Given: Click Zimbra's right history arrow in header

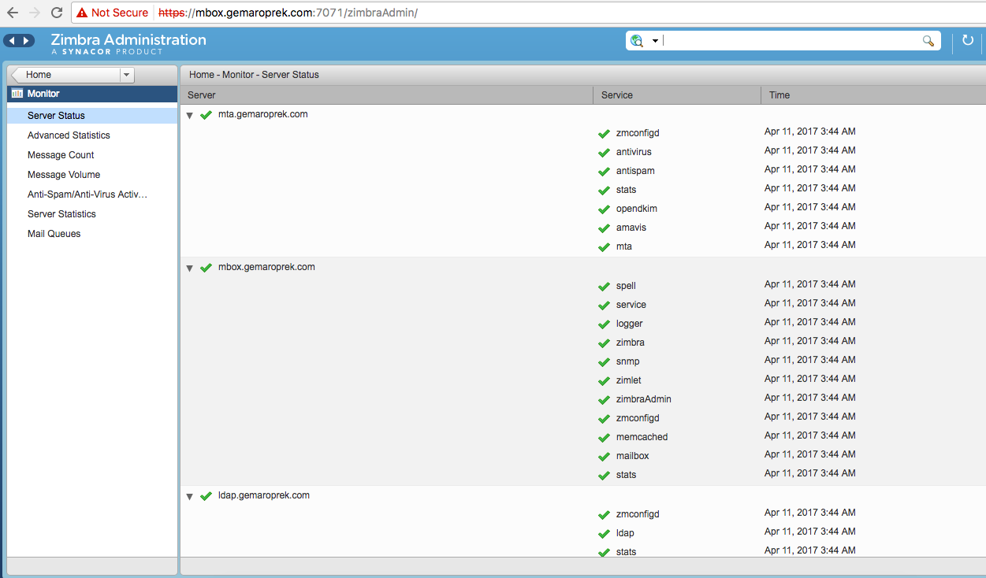Looking at the screenshot, I should click(x=27, y=41).
